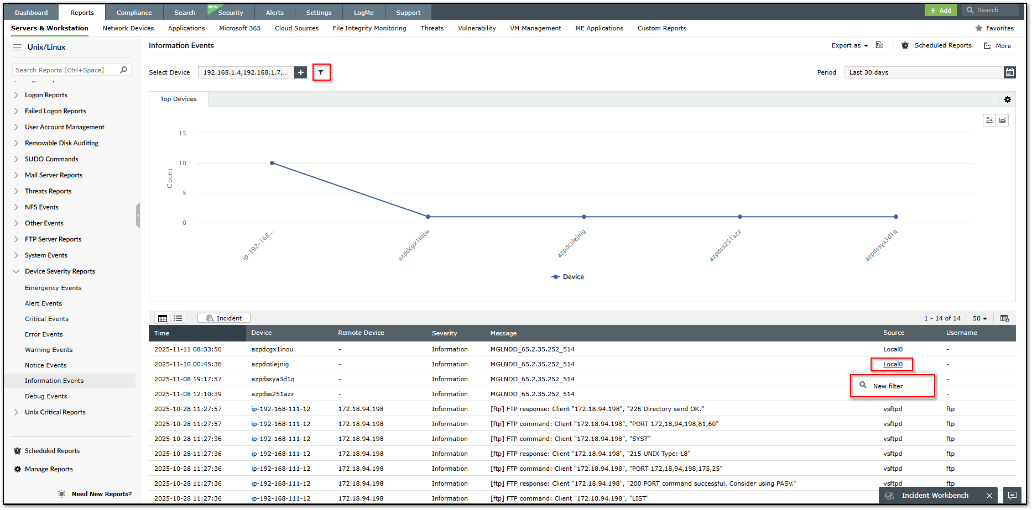
Task: Open the Period calendar icon
Action: [1010, 72]
